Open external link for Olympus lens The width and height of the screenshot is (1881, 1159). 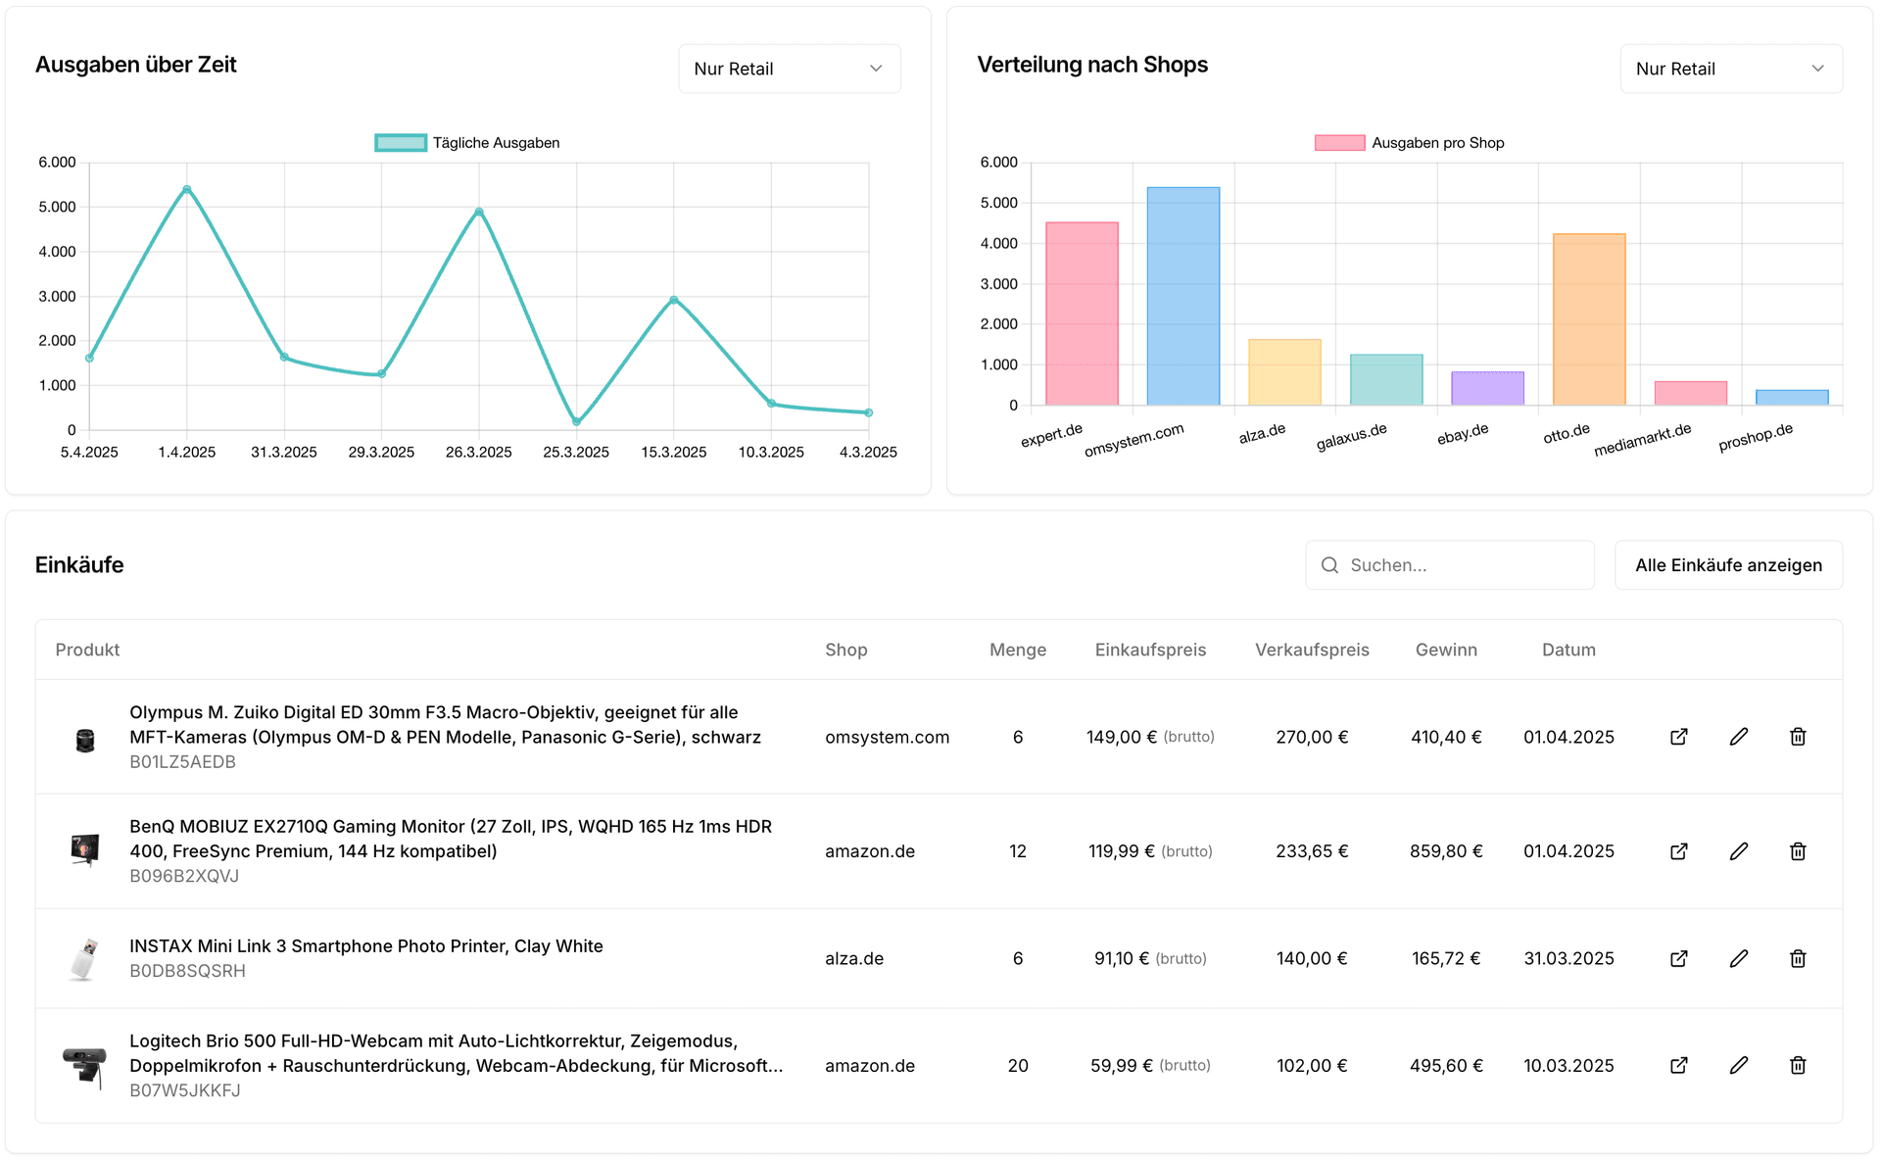point(1678,737)
